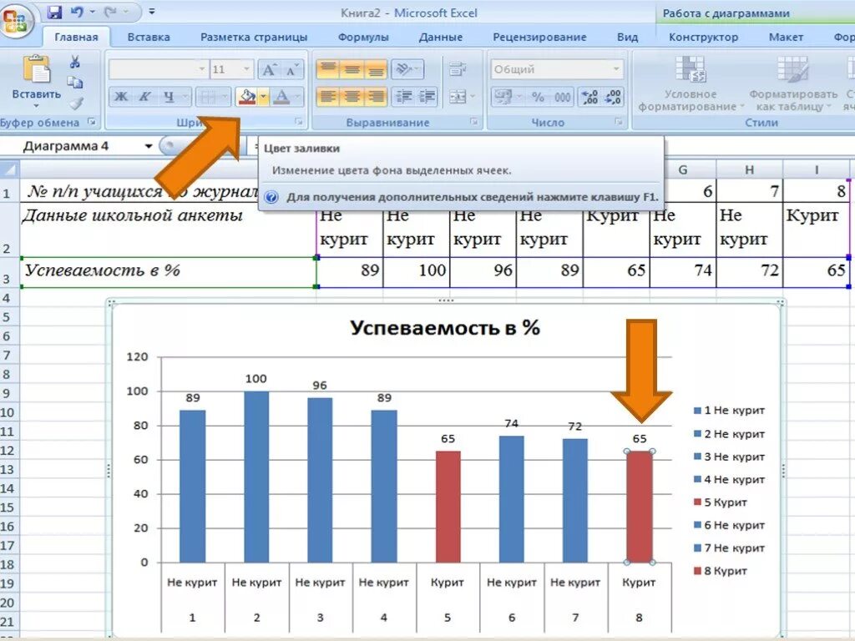The image size is (855, 641).
Task: Open the Число dialog launcher
Action: coord(619,122)
